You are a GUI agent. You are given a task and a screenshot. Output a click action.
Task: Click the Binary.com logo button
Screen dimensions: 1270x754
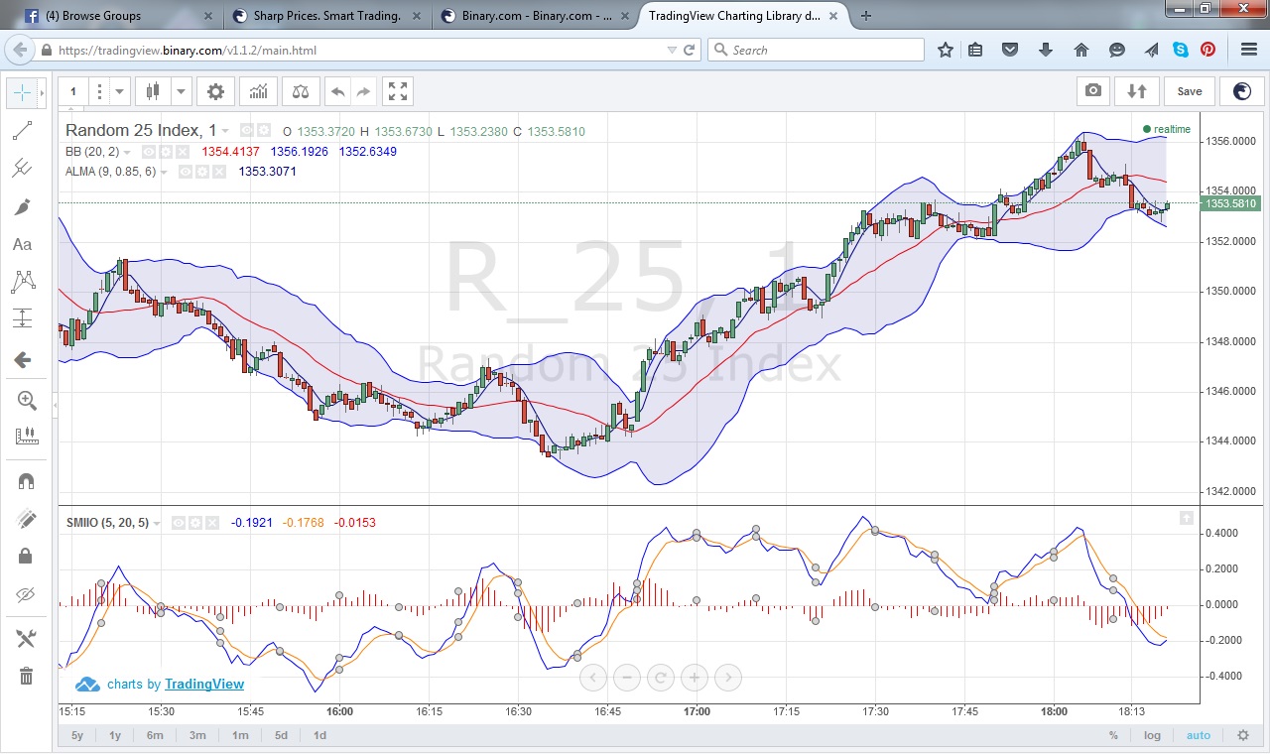(x=1242, y=91)
